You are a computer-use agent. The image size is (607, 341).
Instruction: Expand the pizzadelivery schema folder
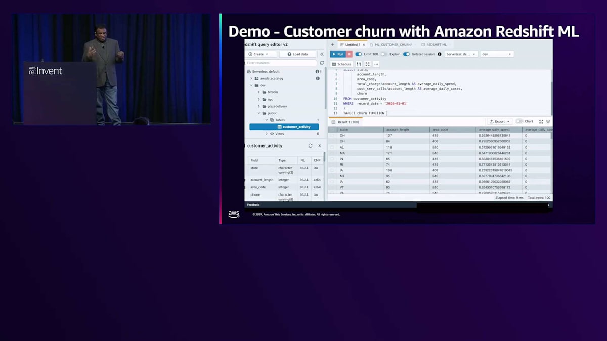click(259, 106)
